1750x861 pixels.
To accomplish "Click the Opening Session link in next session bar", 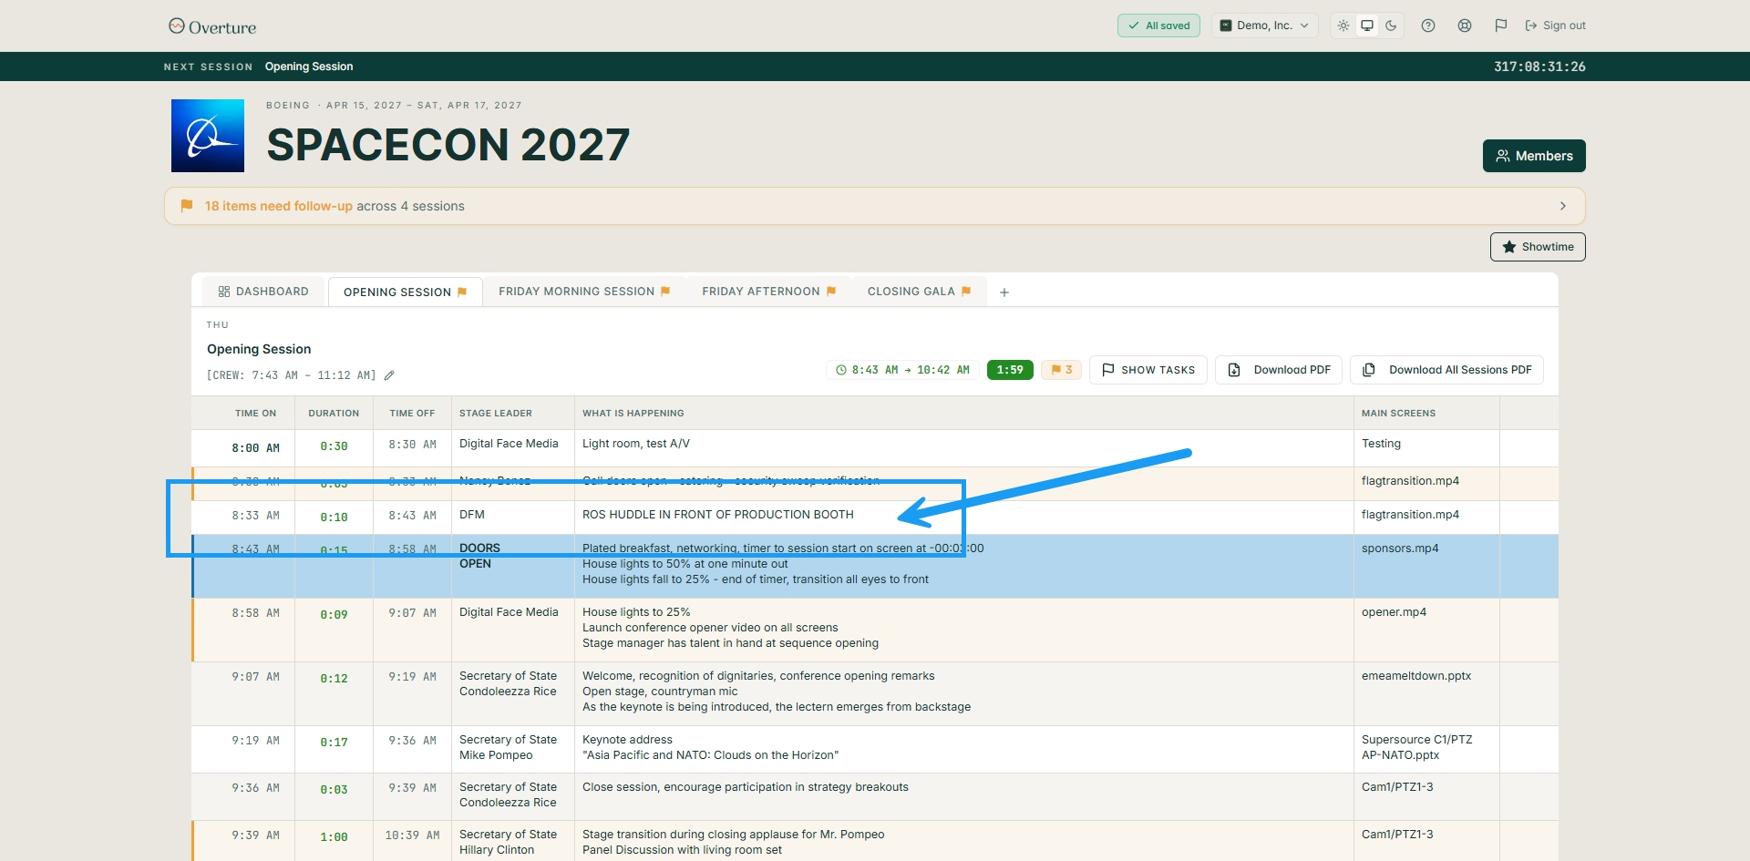I will 309,67.
